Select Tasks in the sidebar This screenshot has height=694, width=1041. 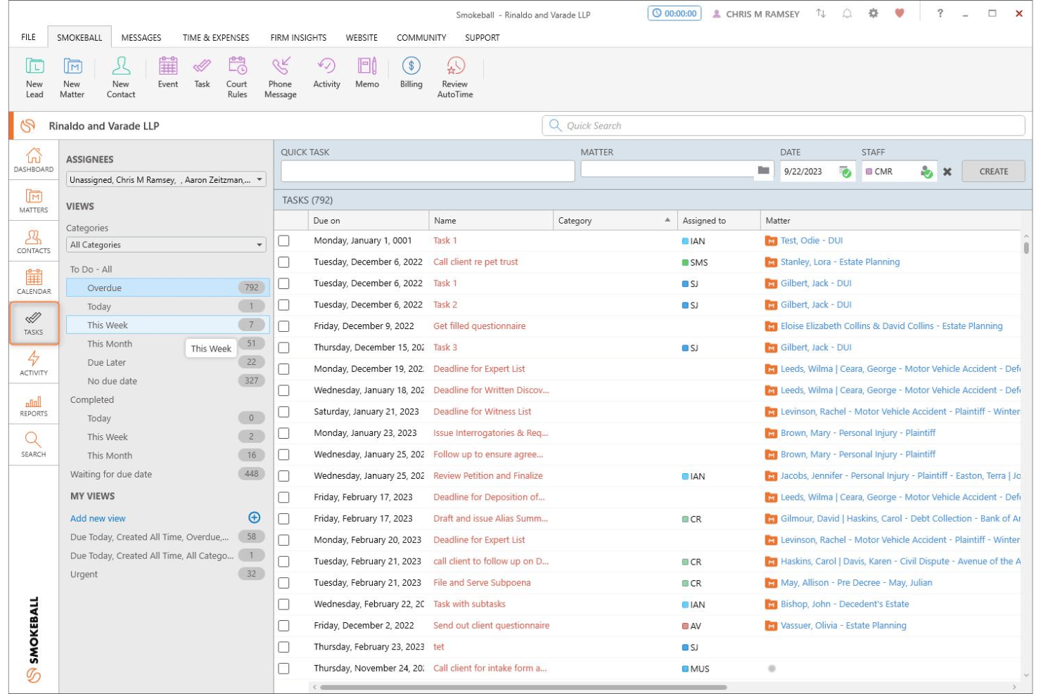pyautogui.click(x=34, y=323)
